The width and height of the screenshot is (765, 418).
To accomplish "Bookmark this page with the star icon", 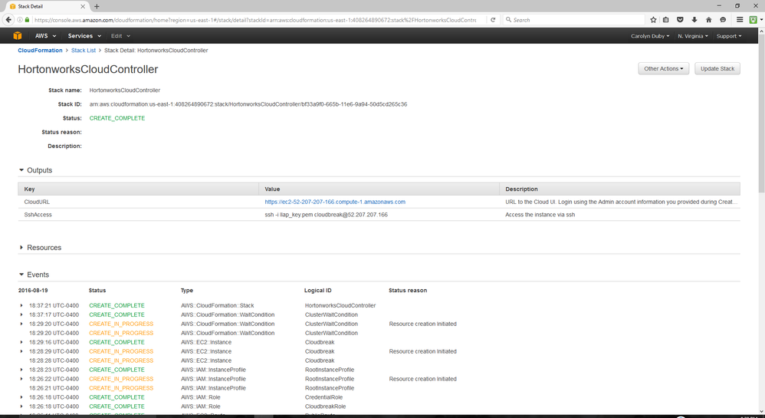I will pyautogui.click(x=653, y=20).
